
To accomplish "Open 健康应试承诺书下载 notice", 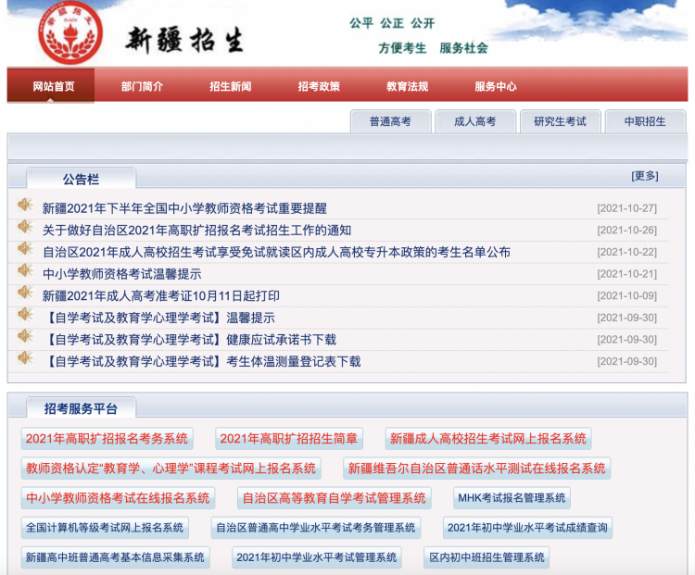I will tap(190, 340).
